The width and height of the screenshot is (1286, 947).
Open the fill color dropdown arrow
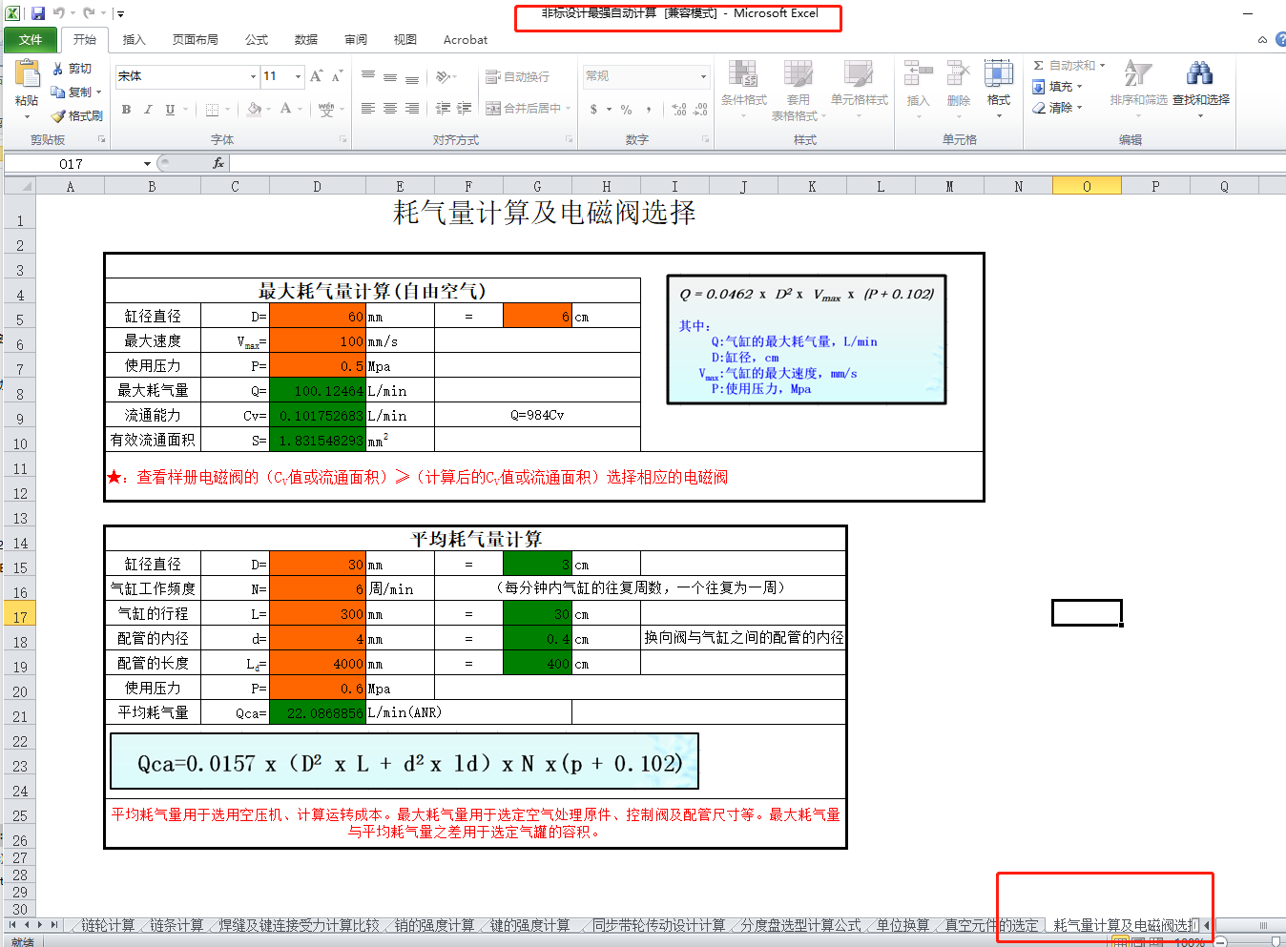[269, 110]
